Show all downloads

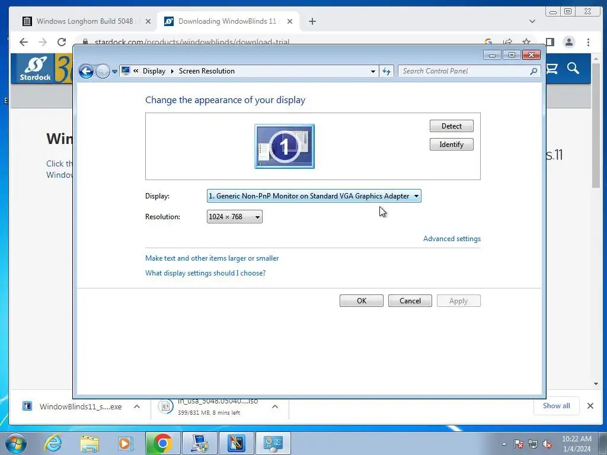[x=556, y=406]
